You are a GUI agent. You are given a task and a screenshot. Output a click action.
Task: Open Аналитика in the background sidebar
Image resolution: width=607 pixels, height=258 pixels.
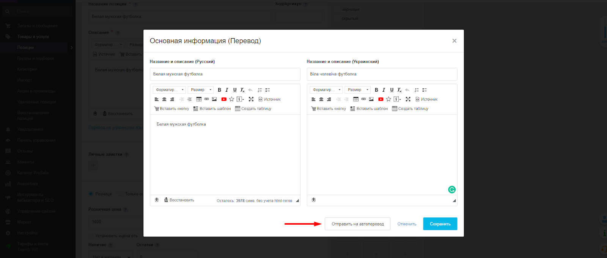pos(27,184)
